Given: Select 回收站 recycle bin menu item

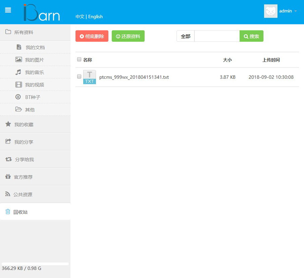Looking at the screenshot, I should (35, 212).
